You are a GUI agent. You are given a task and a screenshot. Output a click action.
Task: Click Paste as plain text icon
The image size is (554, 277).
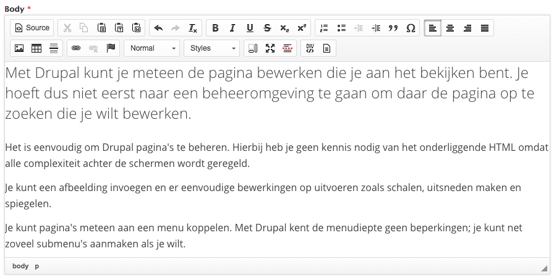tap(119, 28)
